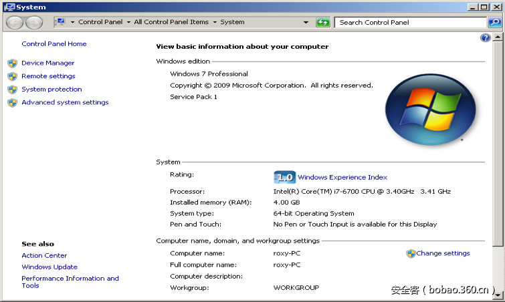Screen dimensions: 505x302
Task: Open the address bar history dropdown
Action: tap(306, 22)
